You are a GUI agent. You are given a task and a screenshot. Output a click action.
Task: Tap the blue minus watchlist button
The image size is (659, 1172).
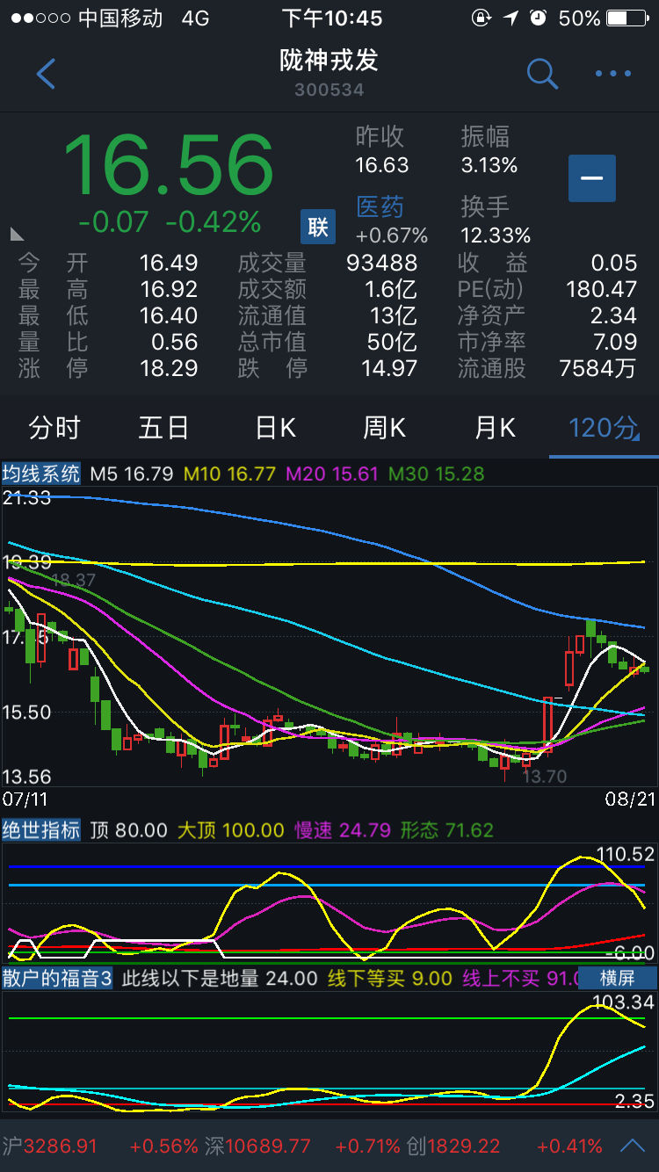point(591,178)
